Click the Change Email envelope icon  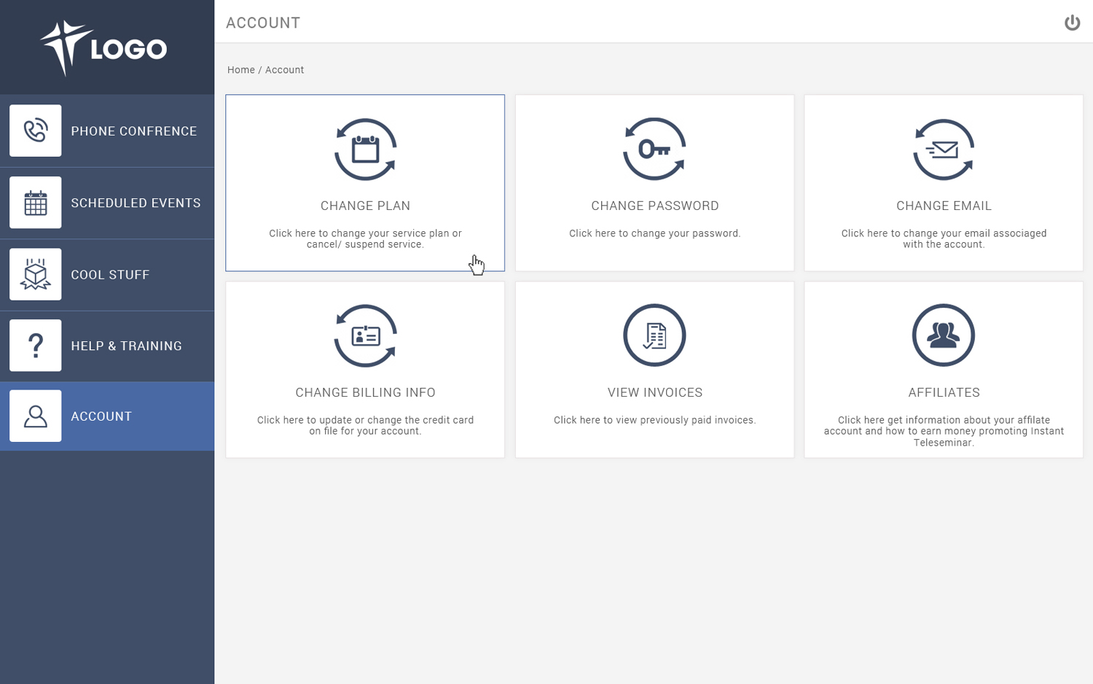click(944, 149)
